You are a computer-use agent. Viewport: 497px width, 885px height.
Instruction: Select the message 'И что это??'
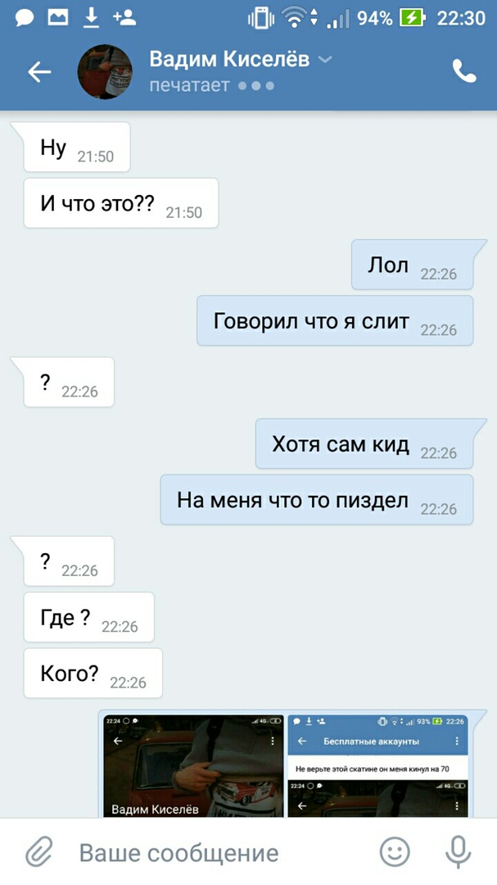[x=120, y=203]
